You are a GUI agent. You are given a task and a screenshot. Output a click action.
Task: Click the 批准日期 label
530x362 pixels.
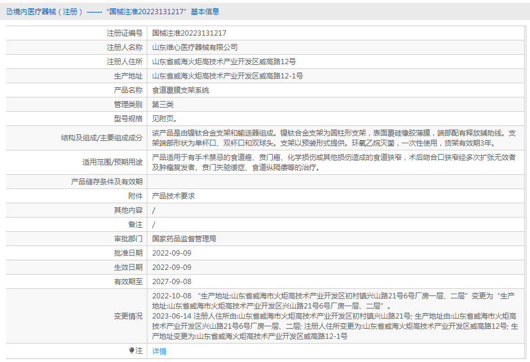click(128, 253)
